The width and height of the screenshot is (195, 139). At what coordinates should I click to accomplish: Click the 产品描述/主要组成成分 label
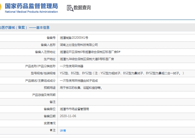40,81
